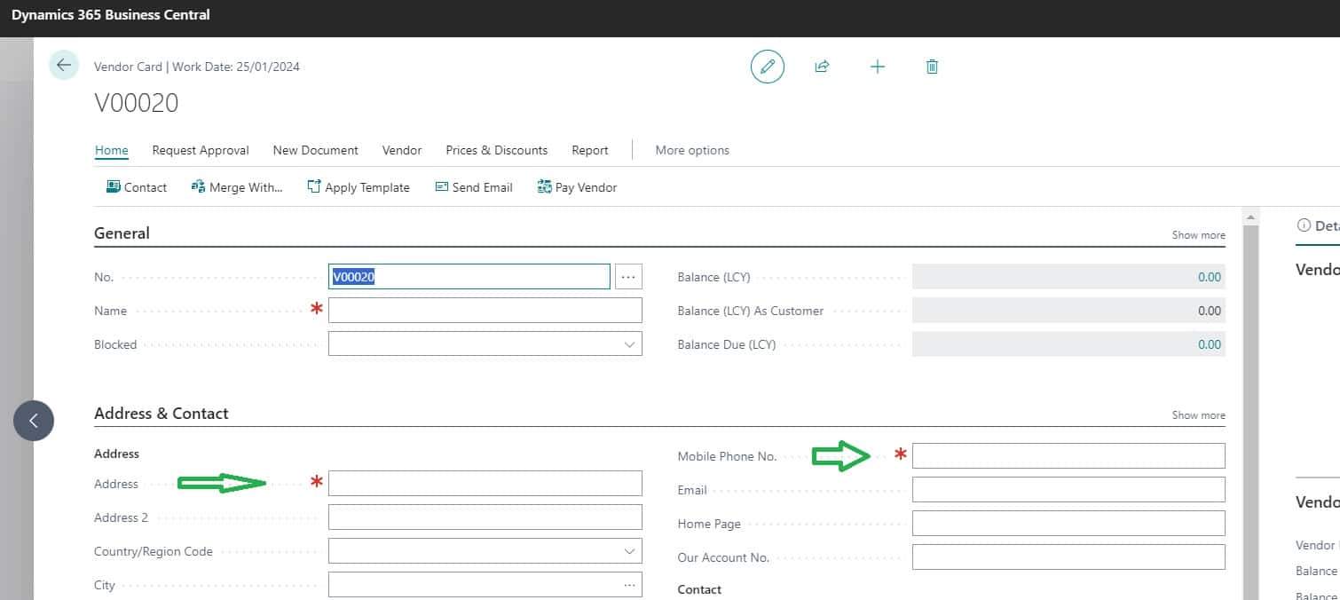Image resolution: width=1340 pixels, height=600 pixels.
Task: Focus the Address 2 input field
Action: click(x=485, y=517)
